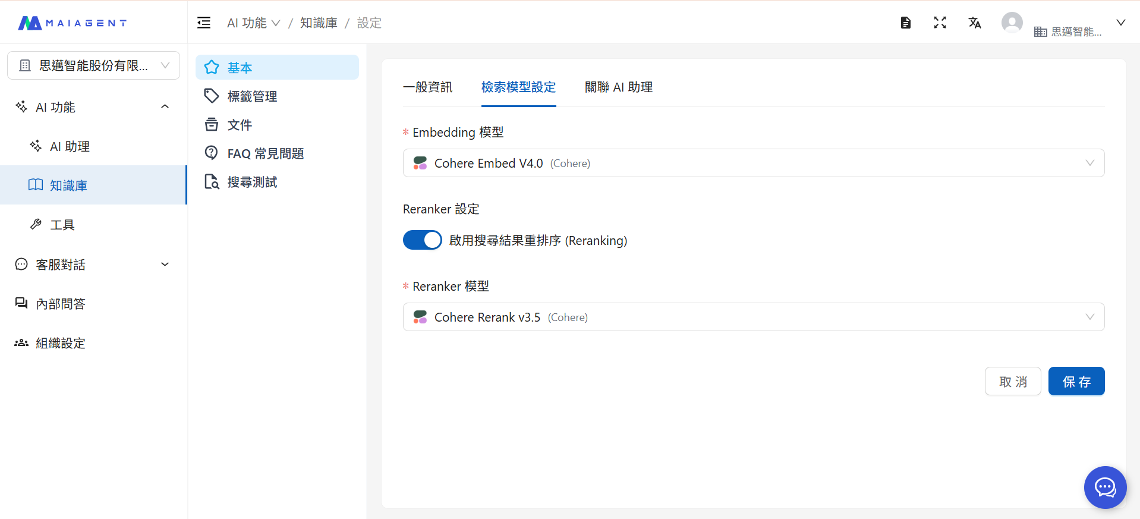This screenshot has height=519, width=1140.
Task: Click the 保存 save button
Action: click(x=1076, y=381)
